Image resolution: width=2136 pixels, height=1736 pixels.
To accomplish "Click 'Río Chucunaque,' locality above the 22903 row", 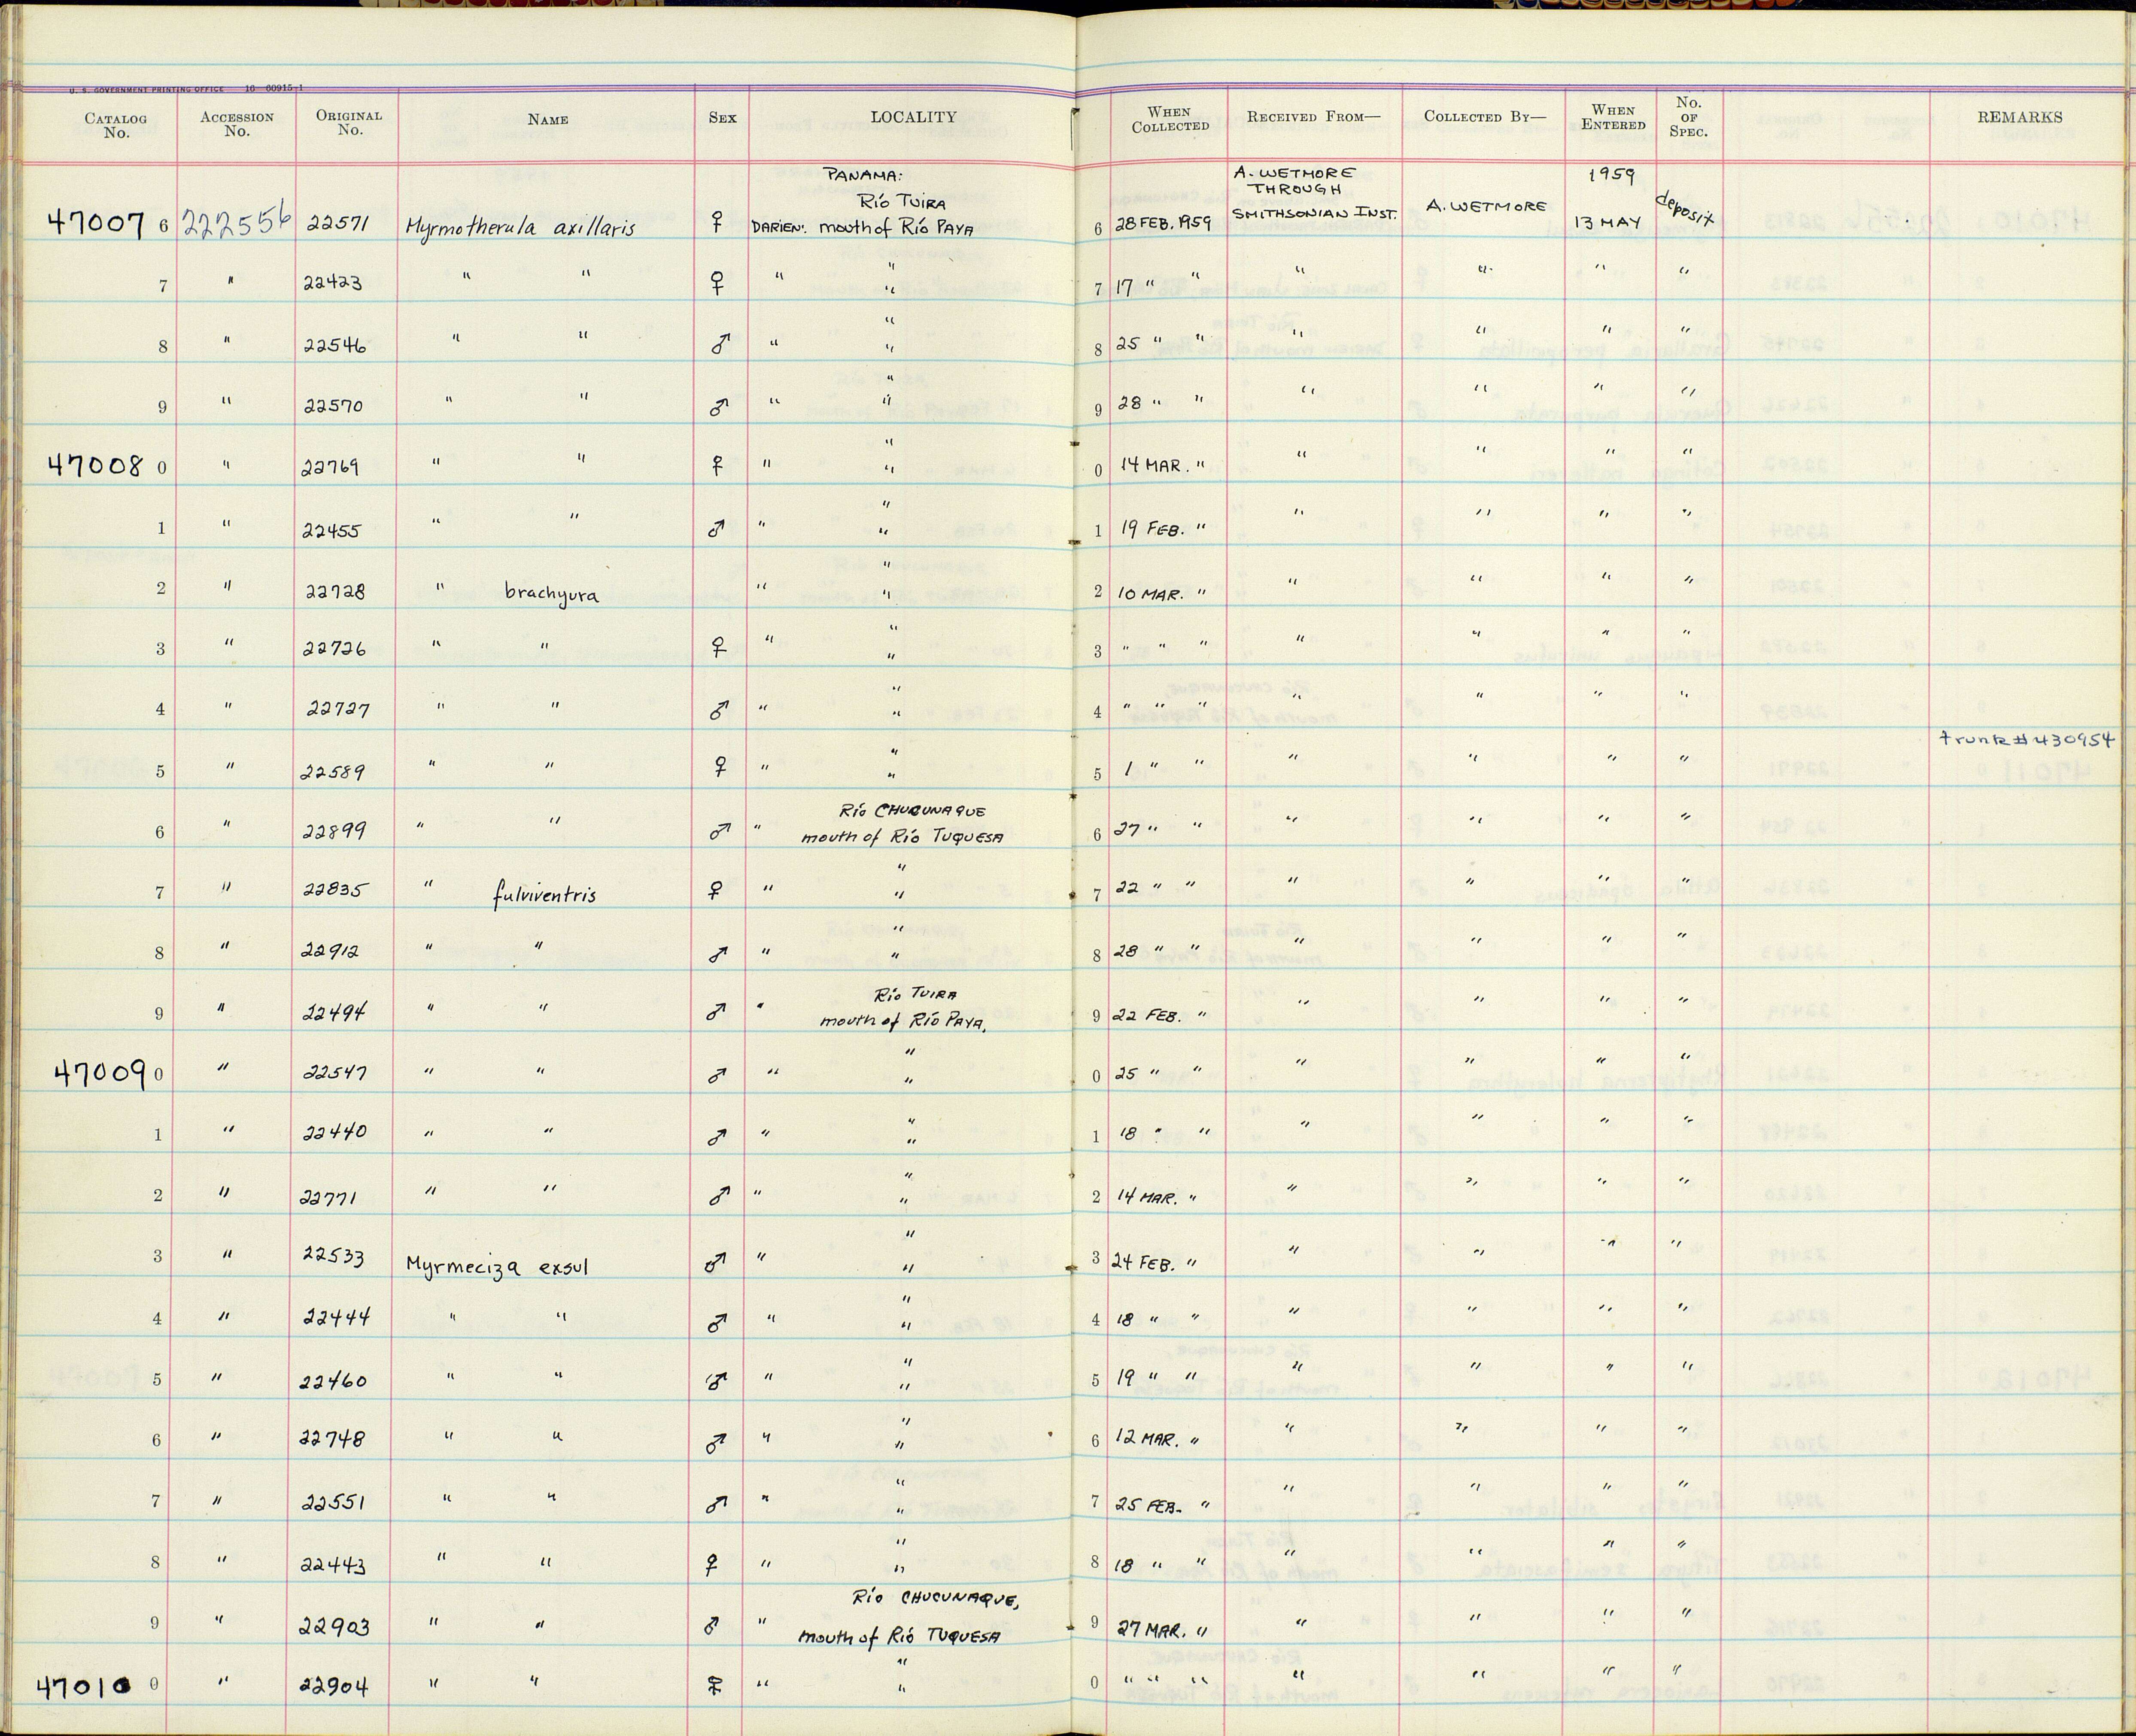I will click(x=935, y=1599).
